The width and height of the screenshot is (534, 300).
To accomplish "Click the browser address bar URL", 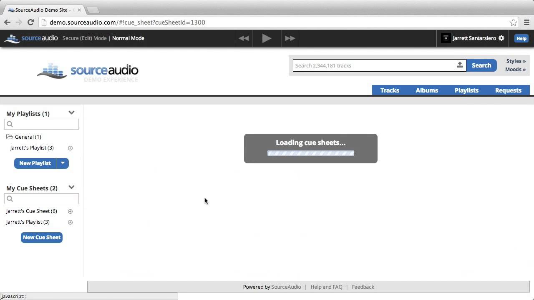I will coord(127,22).
